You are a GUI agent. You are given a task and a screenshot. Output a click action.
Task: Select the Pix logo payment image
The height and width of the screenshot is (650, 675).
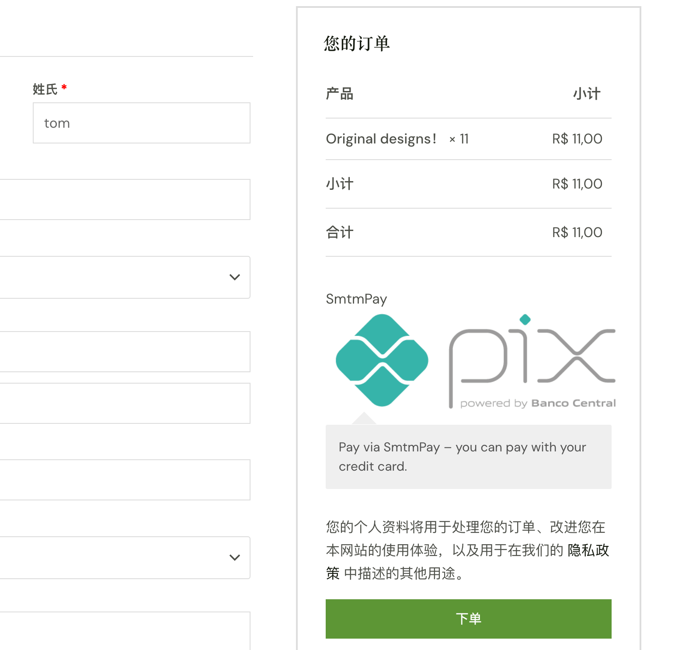tap(475, 361)
